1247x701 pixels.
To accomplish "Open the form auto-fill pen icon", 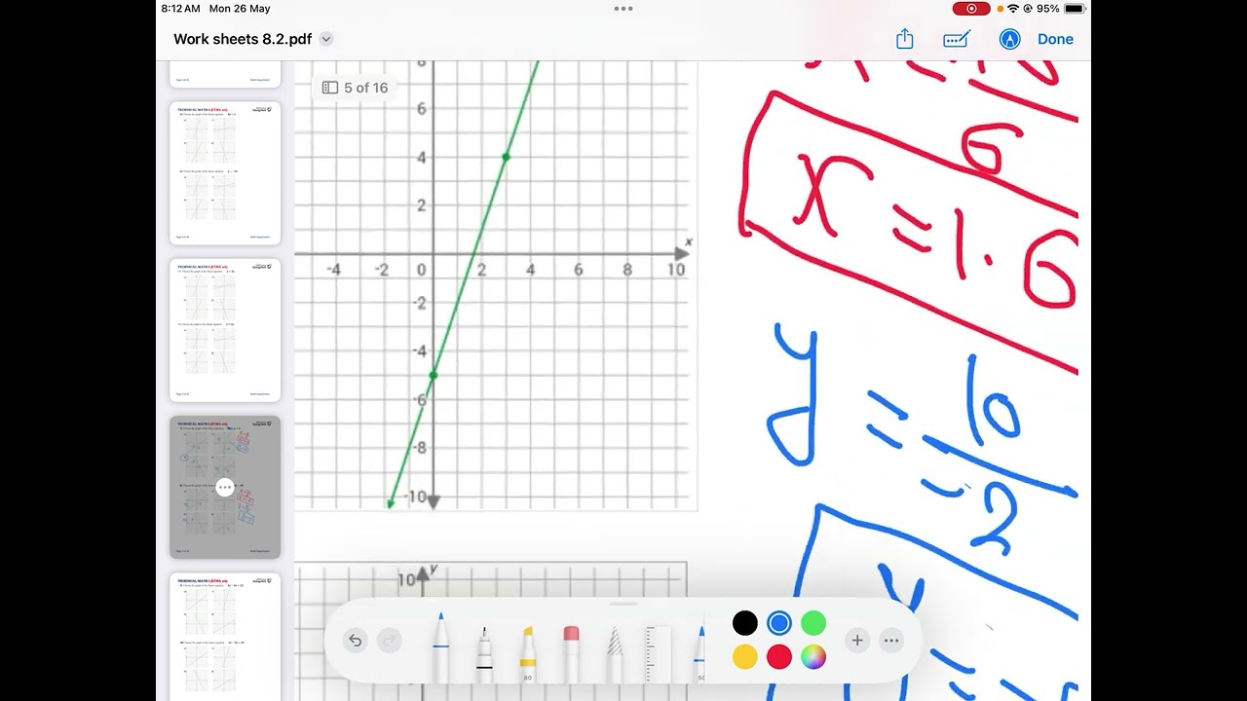I will coord(957,39).
